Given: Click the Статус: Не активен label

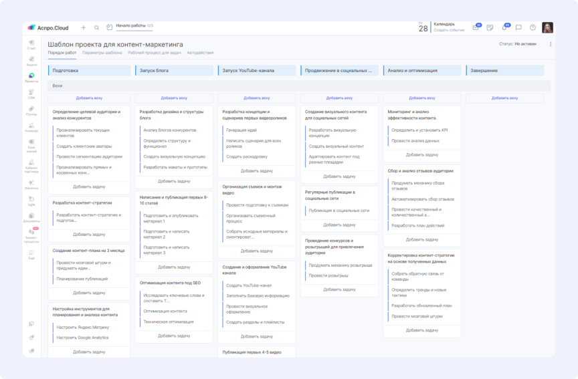Looking at the screenshot, I should tap(518, 44).
